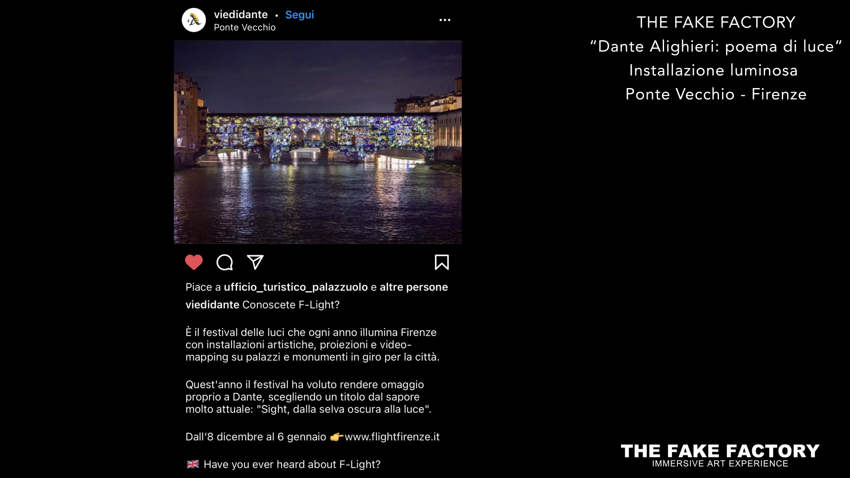This screenshot has height=478, width=850.
Task: Follow viedidante via the Segui link
Action: [300, 15]
